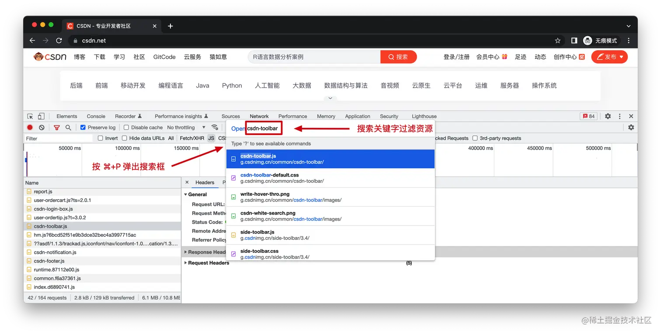This screenshot has height=334, width=661.
Task: Switch to the Console tab
Action: click(96, 116)
